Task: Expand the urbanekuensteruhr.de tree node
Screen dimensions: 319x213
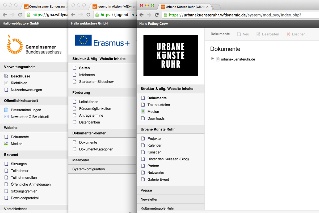Action: (x=212, y=59)
